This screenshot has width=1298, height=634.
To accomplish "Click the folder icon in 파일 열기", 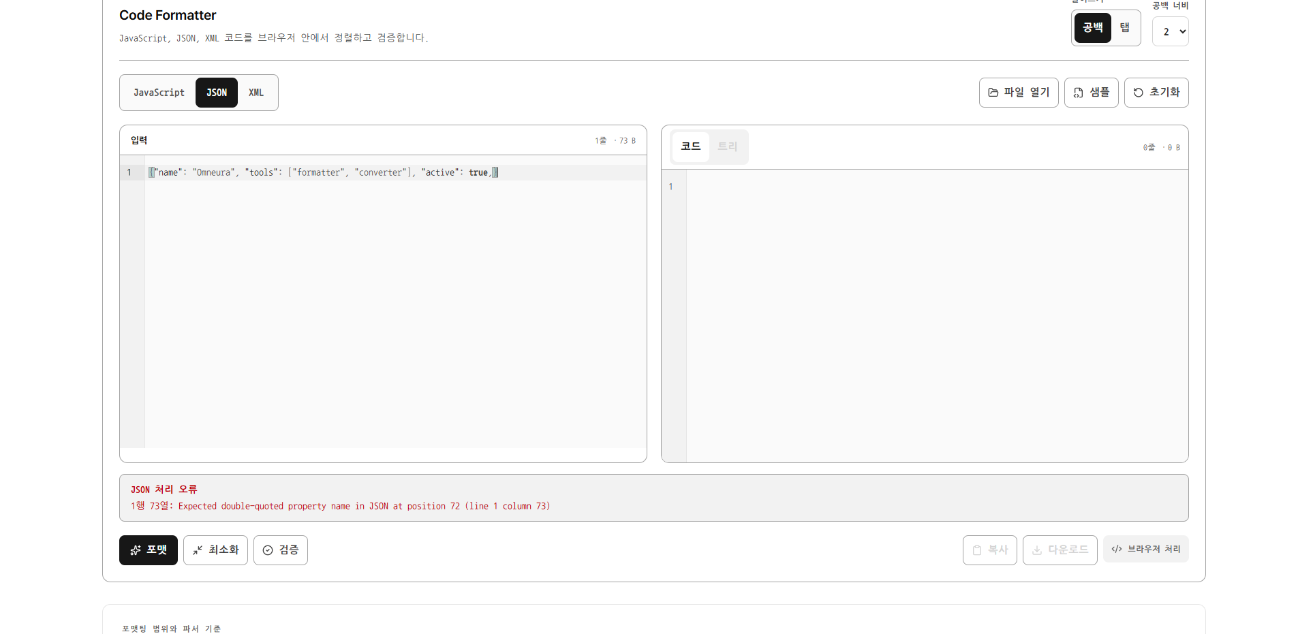I will (993, 93).
